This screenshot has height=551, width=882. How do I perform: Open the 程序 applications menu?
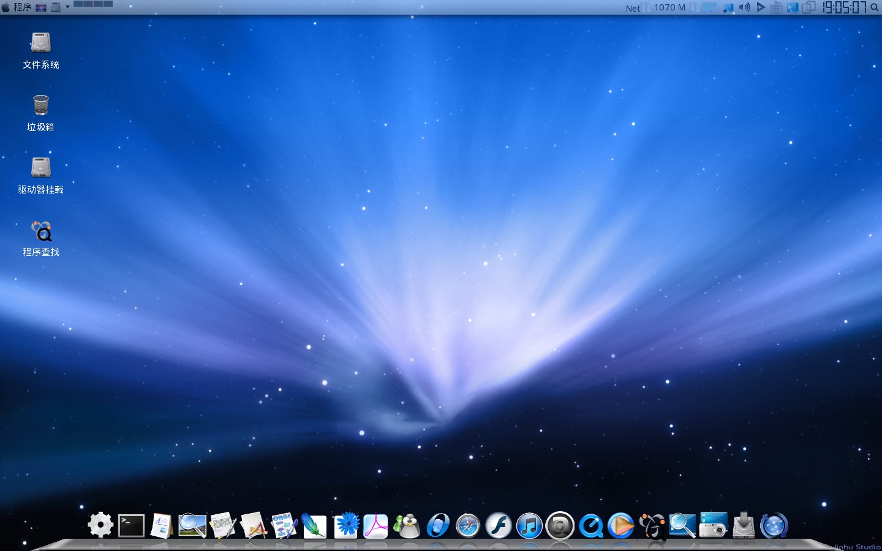(x=23, y=7)
